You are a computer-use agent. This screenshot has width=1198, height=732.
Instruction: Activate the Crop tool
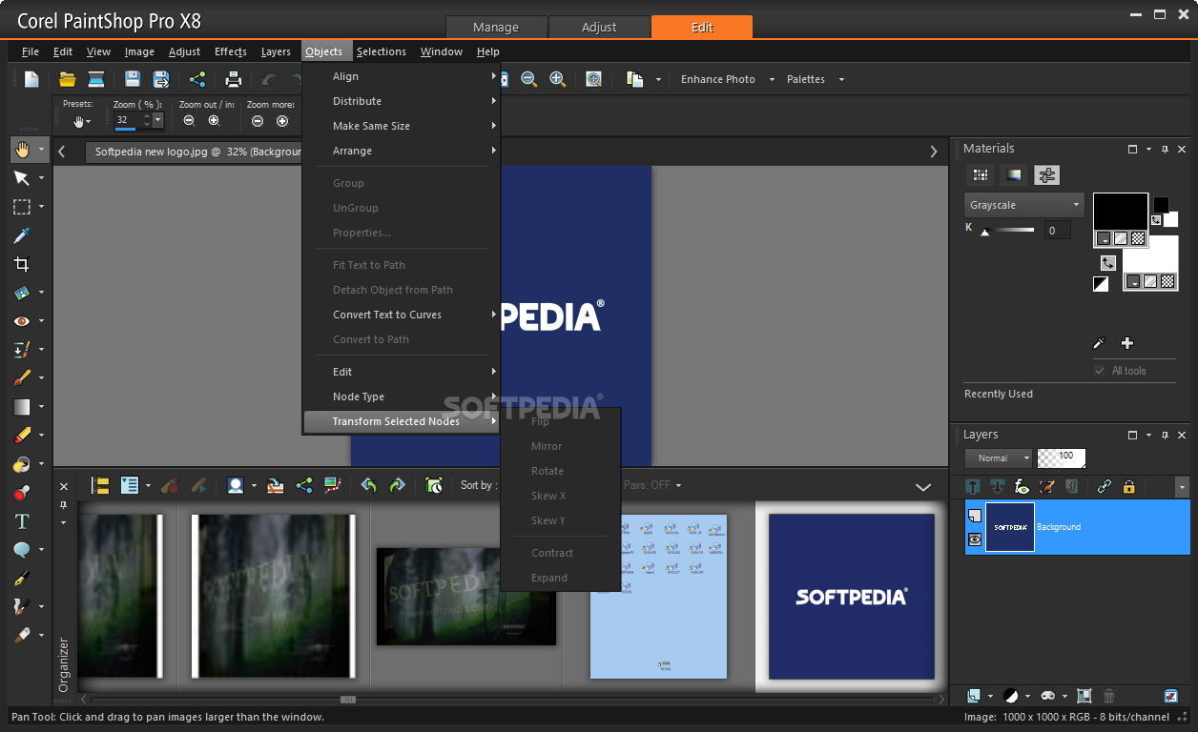(22, 264)
